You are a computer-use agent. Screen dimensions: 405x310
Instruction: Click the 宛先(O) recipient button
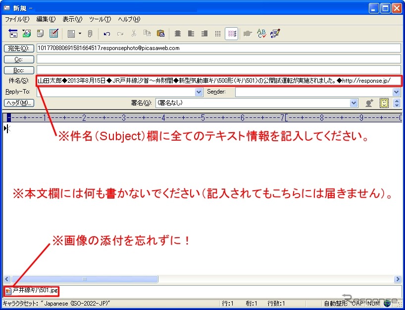click(x=19, y=49)
